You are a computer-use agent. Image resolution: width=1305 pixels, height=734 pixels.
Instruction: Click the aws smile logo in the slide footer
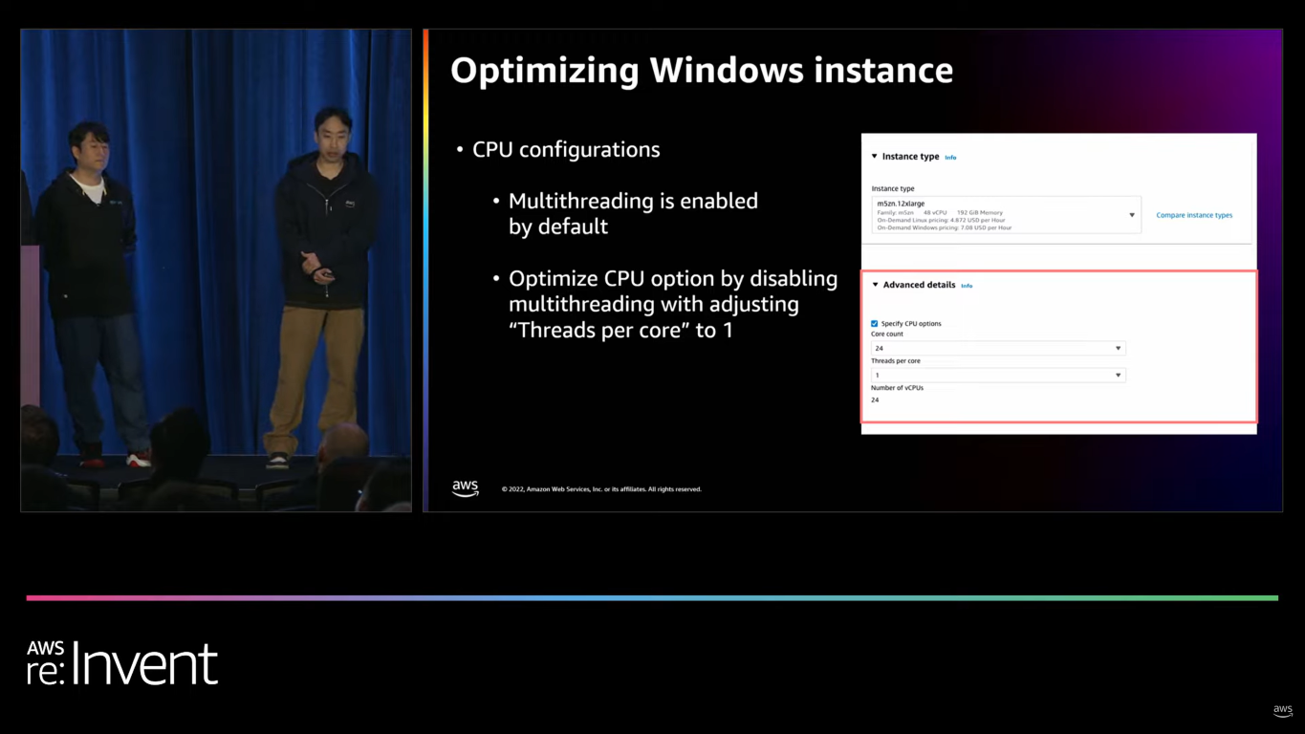(x=465, y=487)
